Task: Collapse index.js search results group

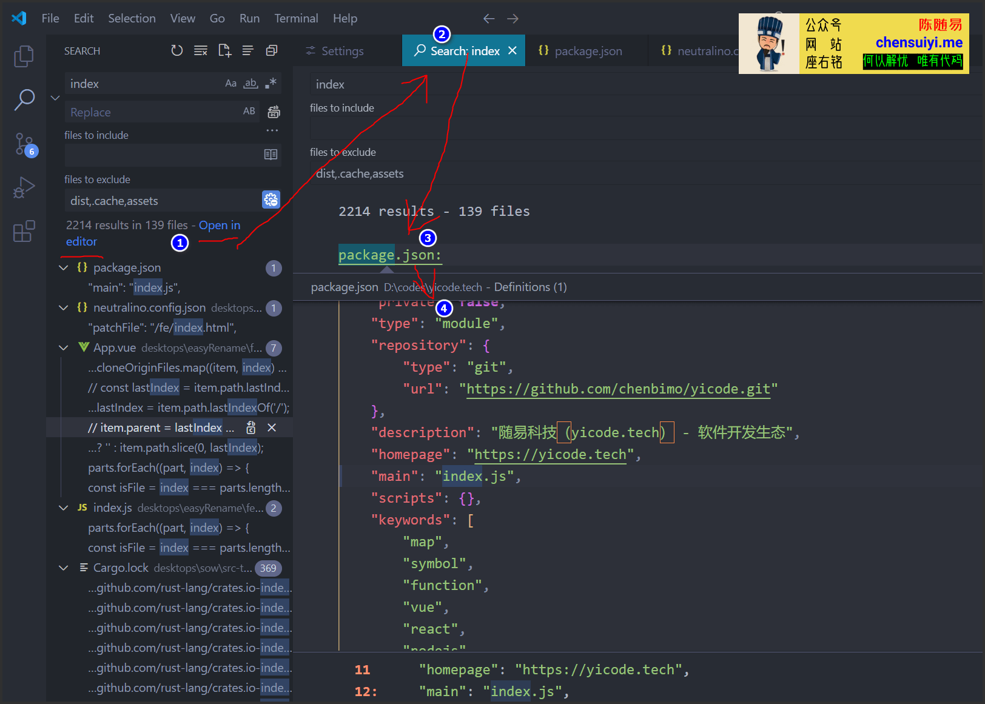Action: coord(63,508)
